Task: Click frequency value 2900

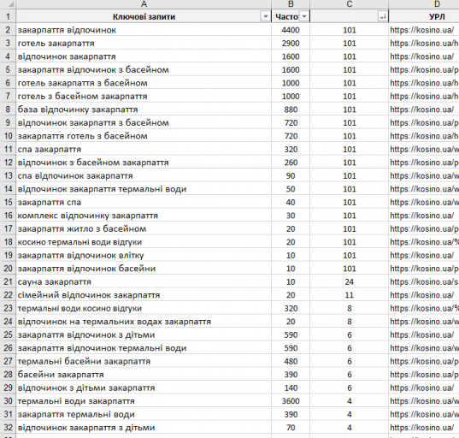Action: click(x=291, y=44)
